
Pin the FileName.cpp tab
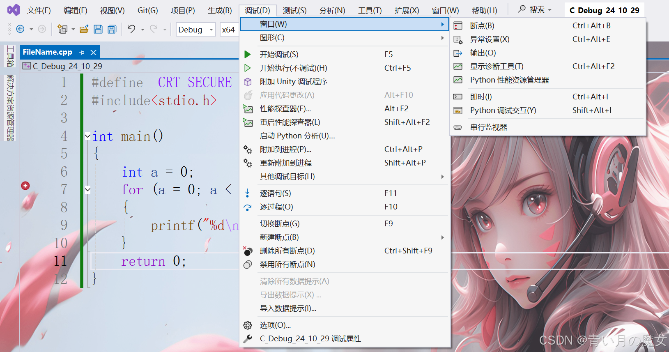[82, 53]
